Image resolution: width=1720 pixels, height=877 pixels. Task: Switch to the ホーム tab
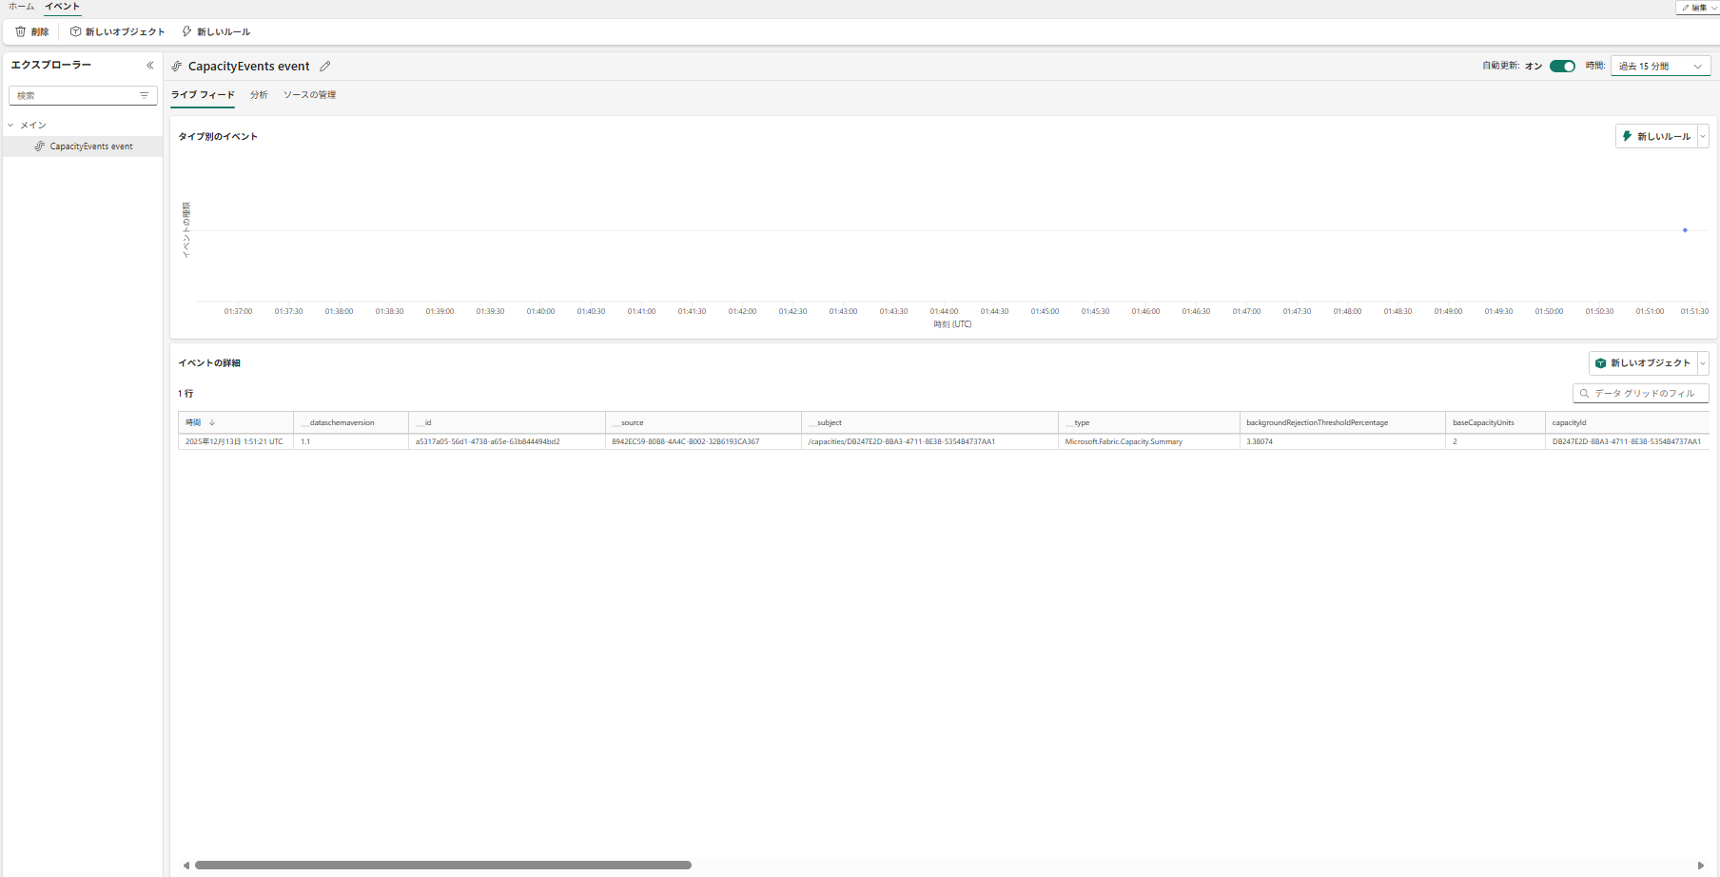tap(21, 7)
